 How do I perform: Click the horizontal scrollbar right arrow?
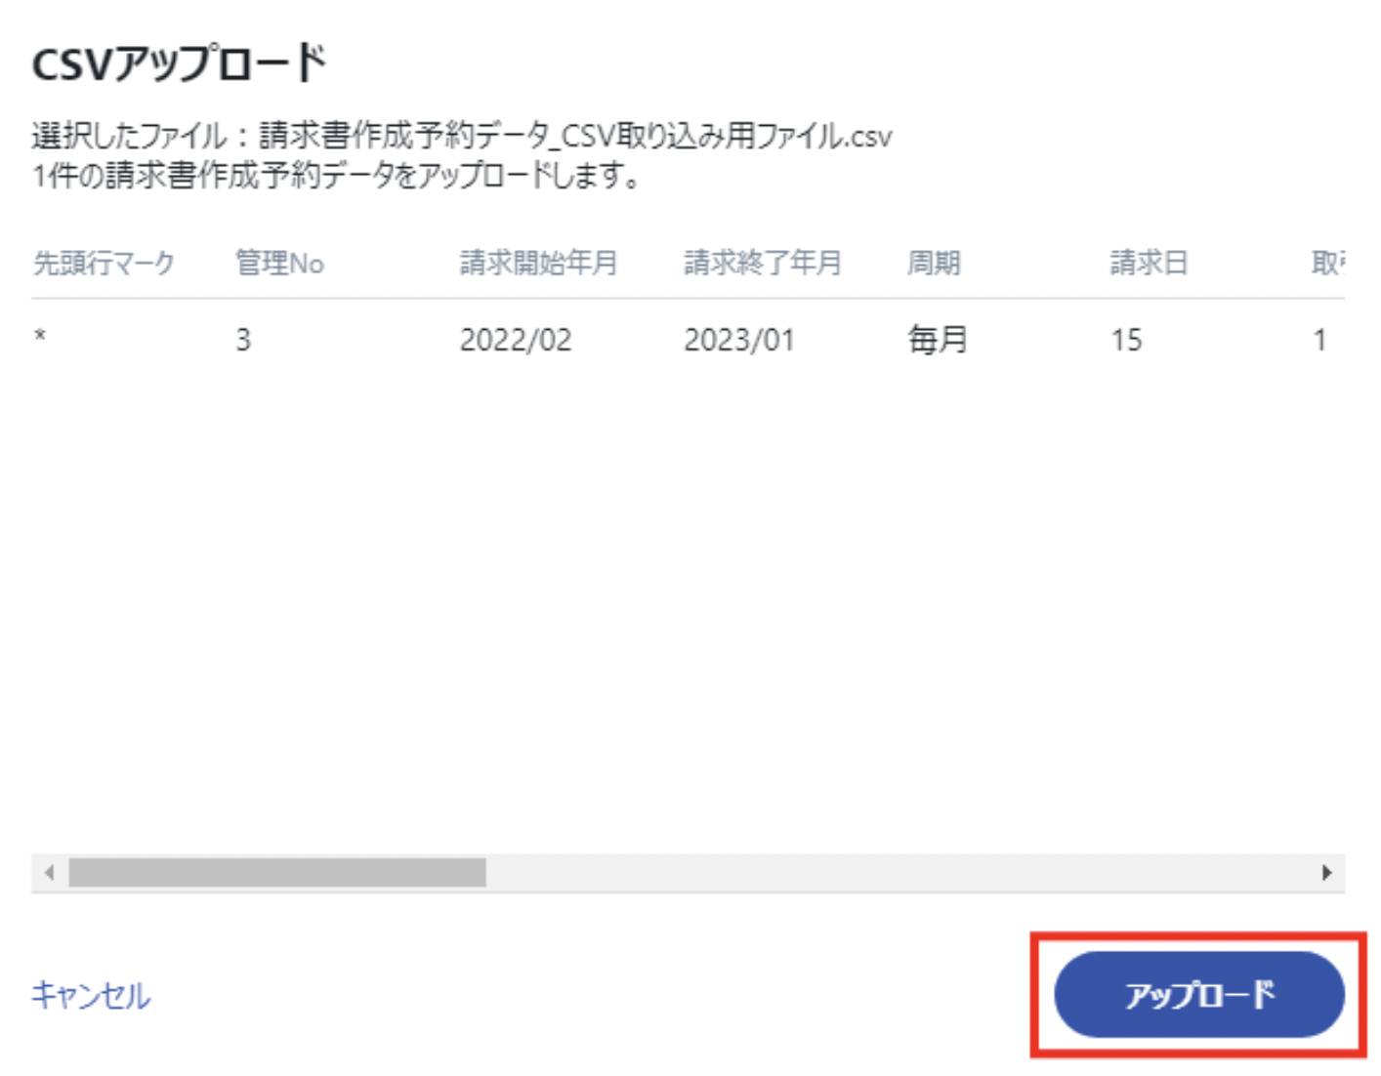pos(1326,872)
